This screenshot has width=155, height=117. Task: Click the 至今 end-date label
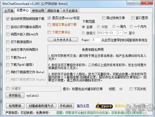132,33
